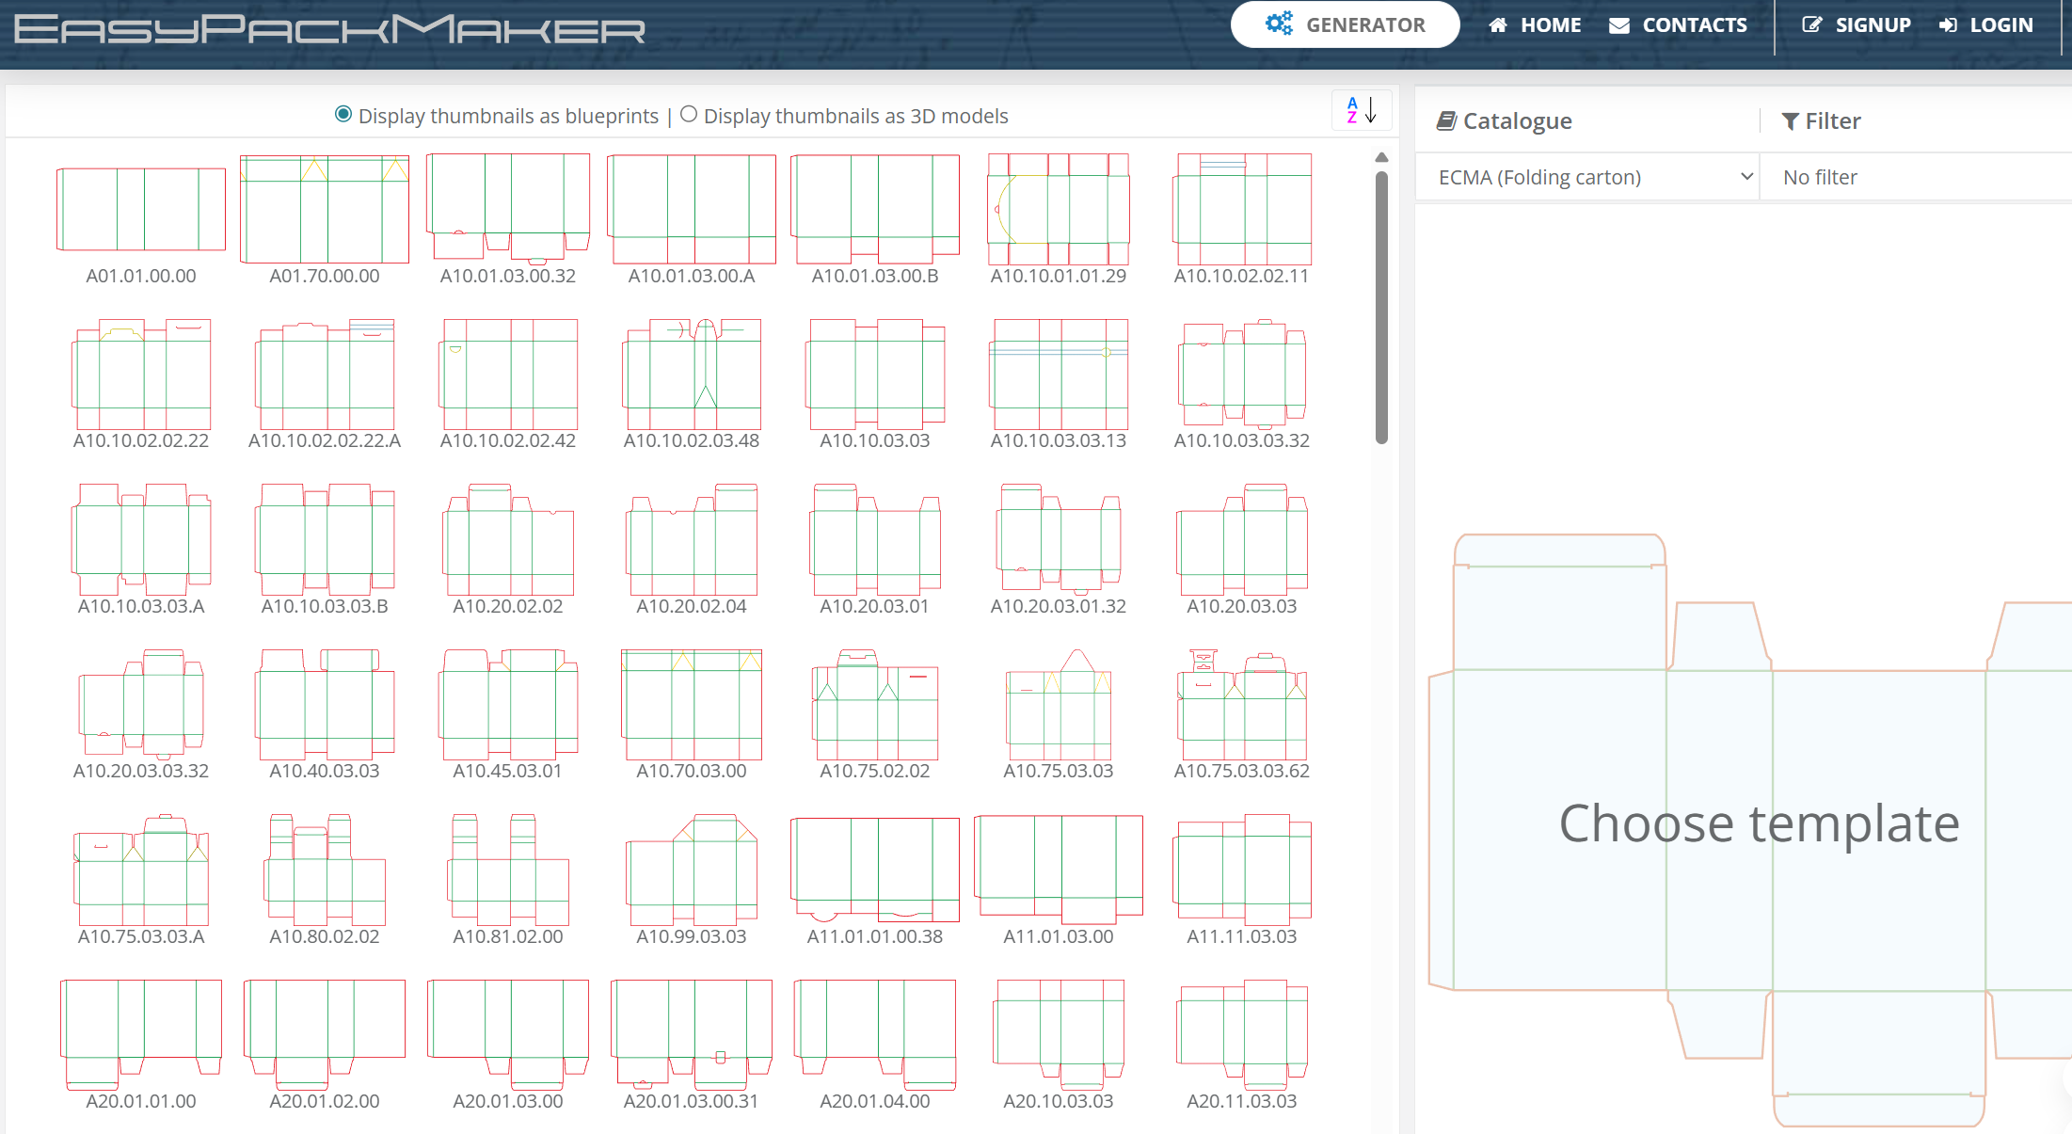2072x1134 pixels.
Task: Go to Home
Action: (x=1535, y=25)
